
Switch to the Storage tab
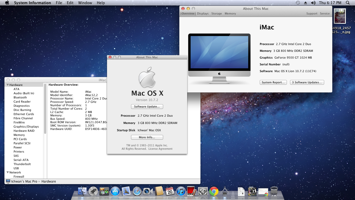tap(217, 14)
